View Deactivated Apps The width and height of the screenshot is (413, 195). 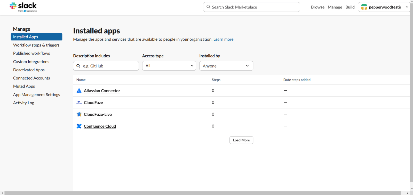pyautogui.click(x=29, y=70)
